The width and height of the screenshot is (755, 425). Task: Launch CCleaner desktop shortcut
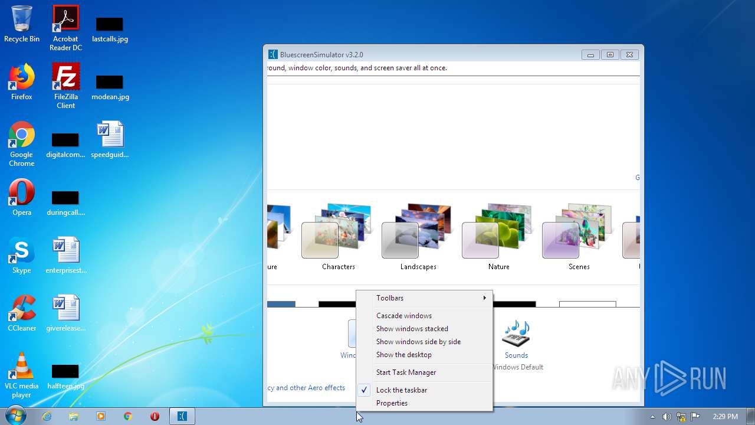[22, 313]
